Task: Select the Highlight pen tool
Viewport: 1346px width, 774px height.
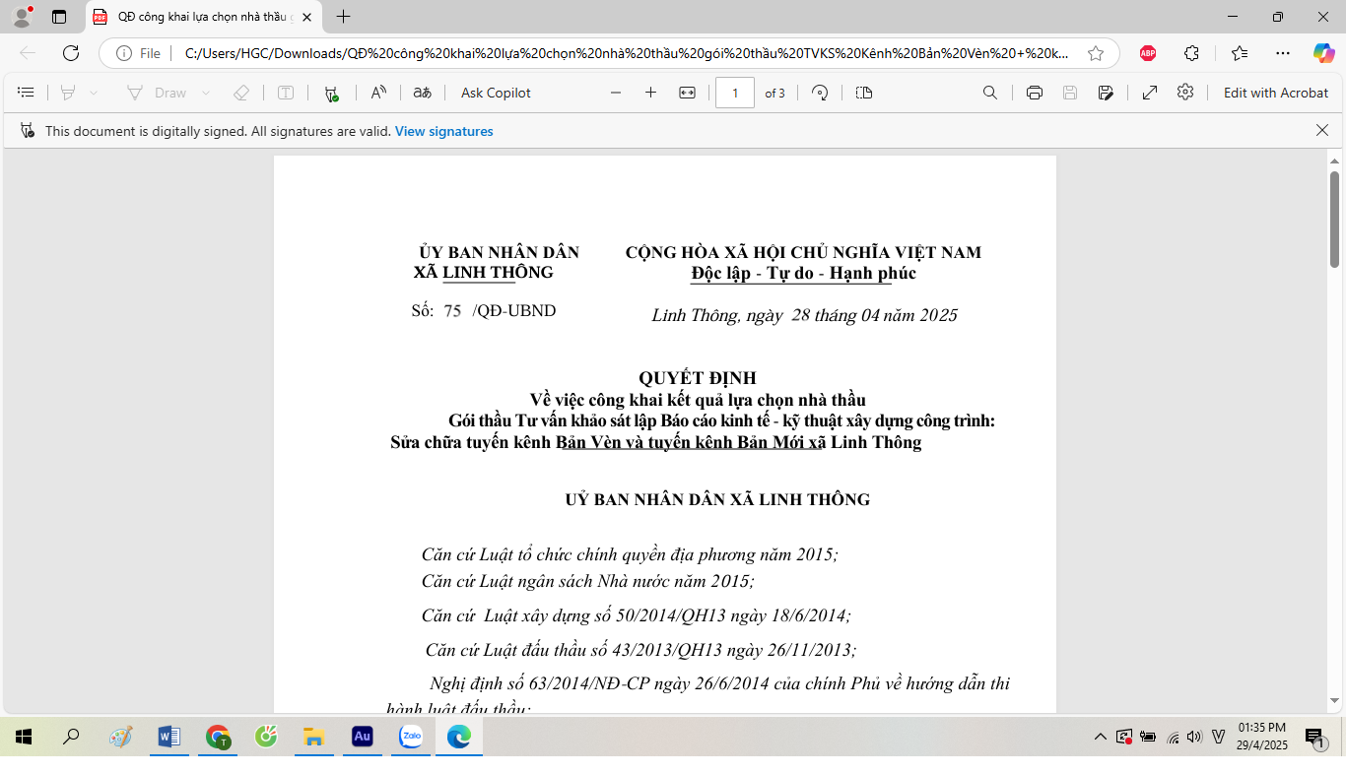Action: click(68, 93)
